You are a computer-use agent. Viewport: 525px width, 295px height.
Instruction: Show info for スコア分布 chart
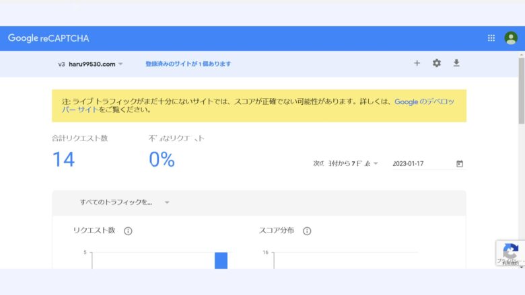pos(307,231)
